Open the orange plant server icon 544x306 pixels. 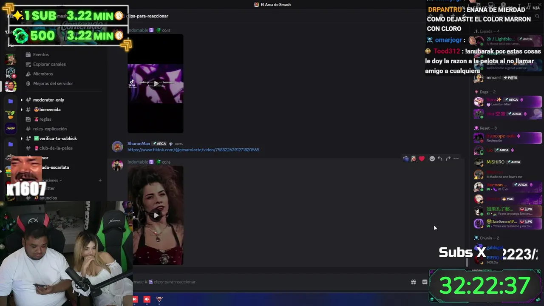tap(11, 114)
